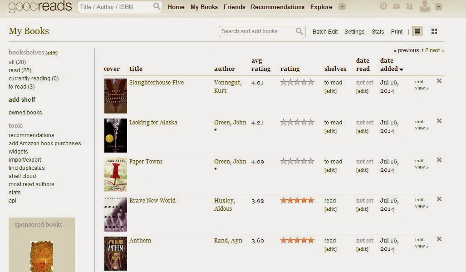Expand the profile dropdown arrow

point(439,6)
